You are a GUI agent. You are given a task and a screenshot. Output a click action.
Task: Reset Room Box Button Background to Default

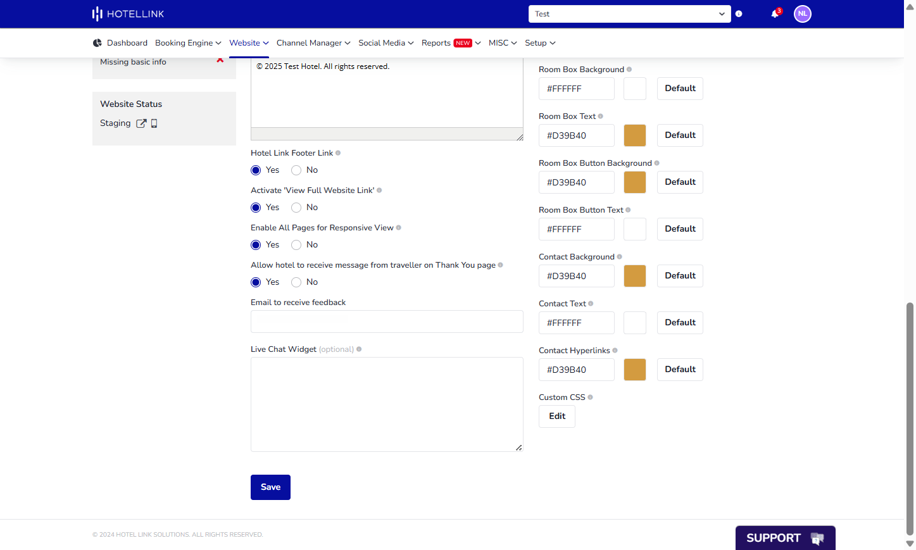[680, 182]
